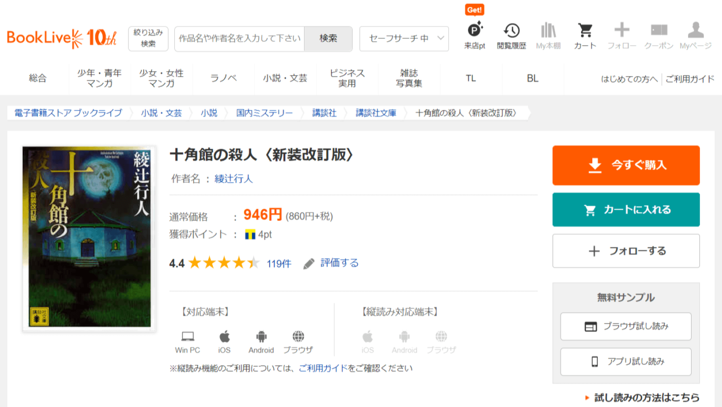This screenshot has width=722, height=407.
Task: Expand the セーフサーチ dropdown
Action: pyautogui.click(x=404, y=39)
